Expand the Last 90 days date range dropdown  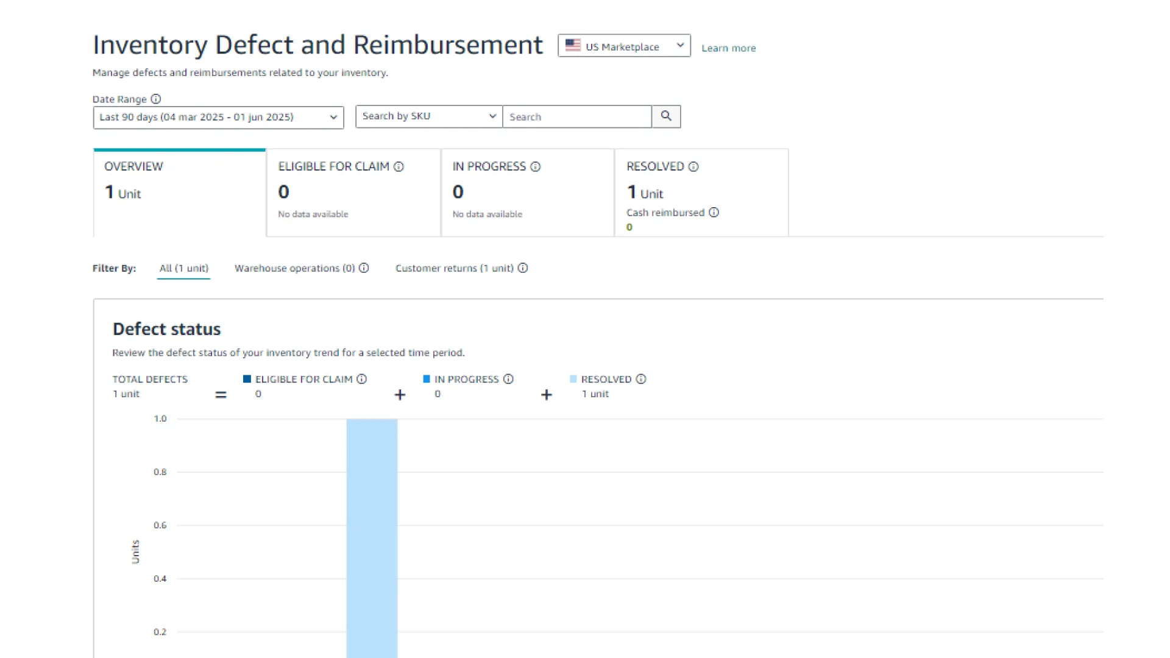(x=218, y=117)
